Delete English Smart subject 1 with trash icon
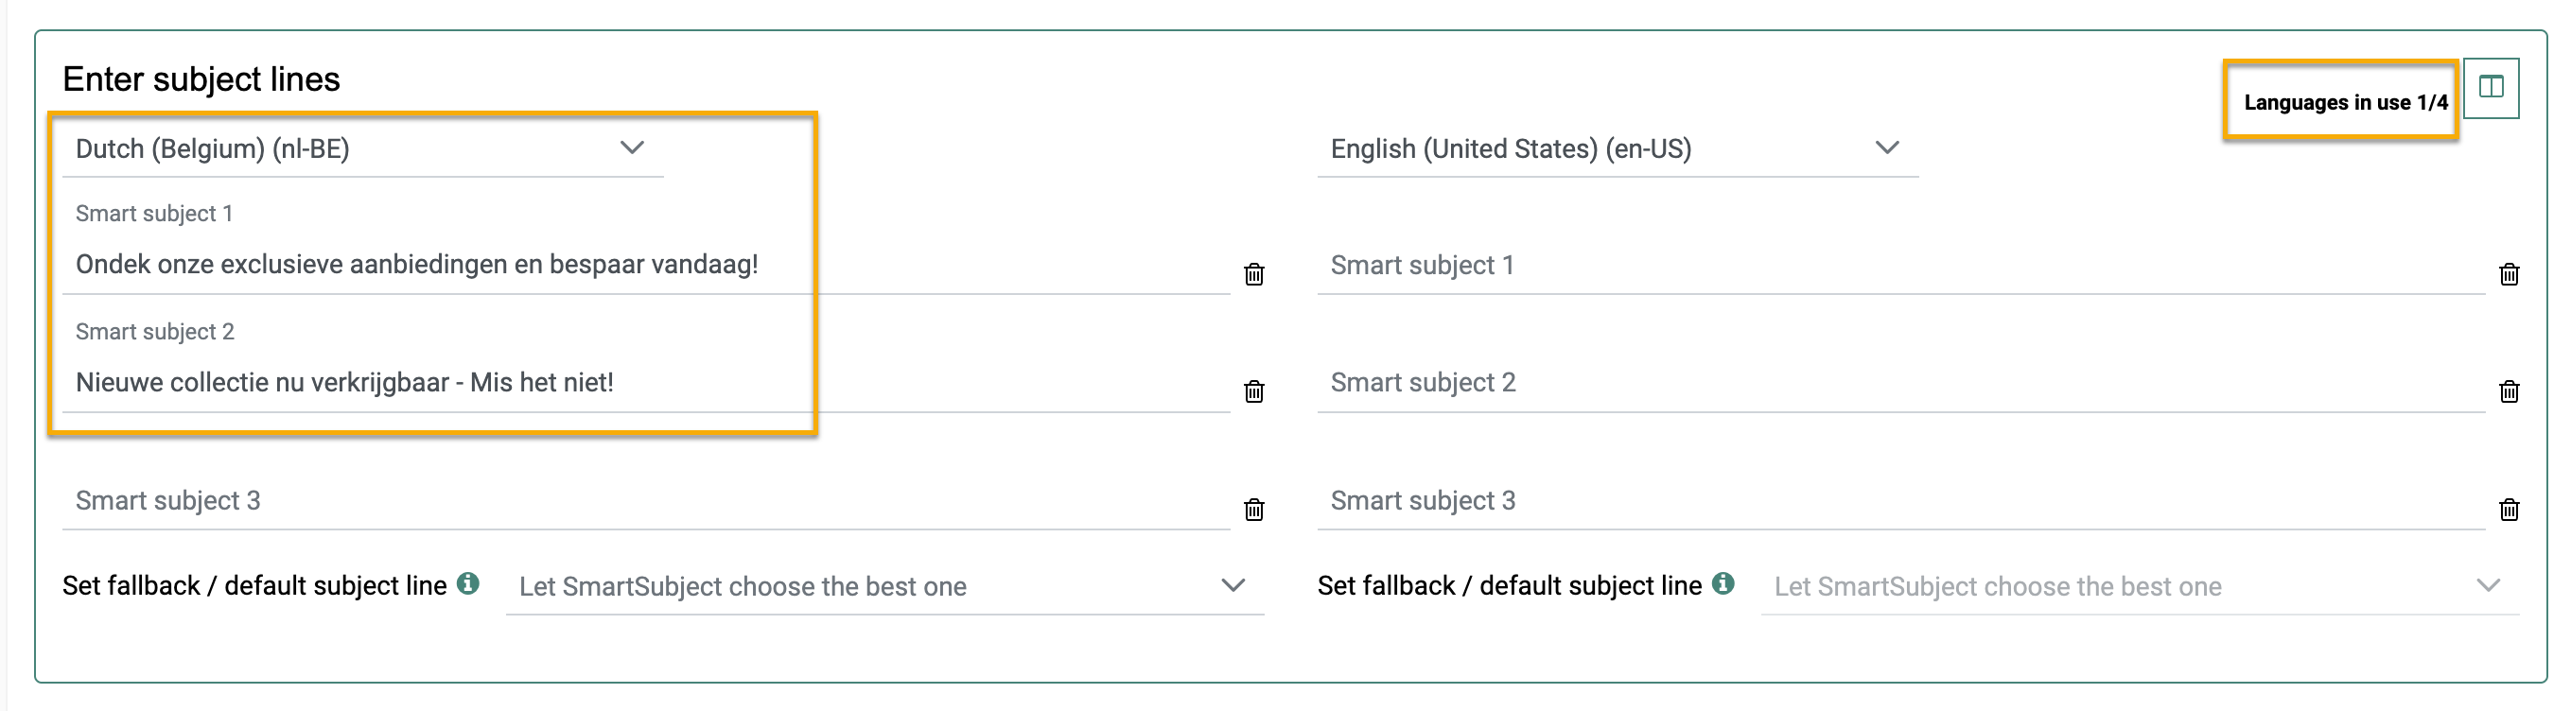 click(2509, 274)
